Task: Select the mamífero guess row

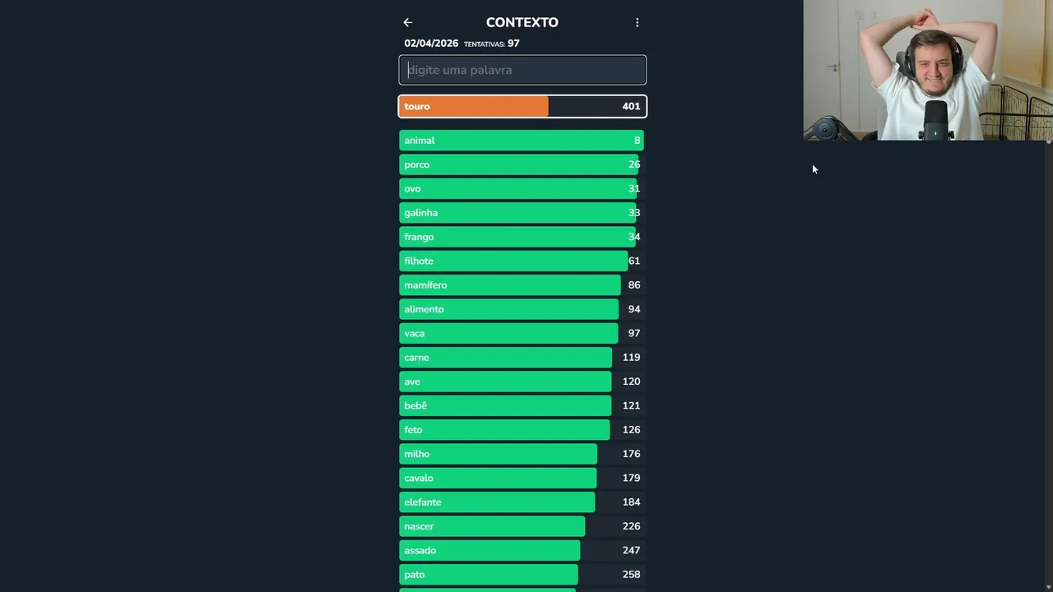Action: (x=522, y=285)
